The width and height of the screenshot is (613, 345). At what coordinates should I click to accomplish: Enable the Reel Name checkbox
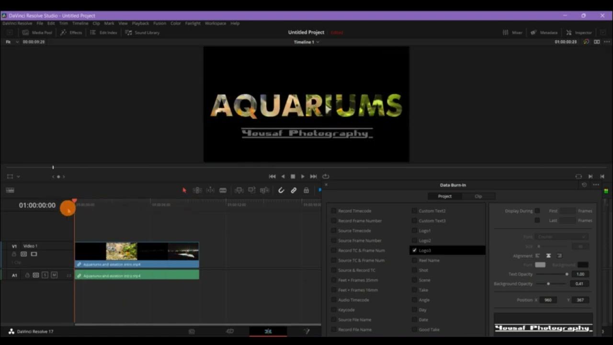pos(414,260)
